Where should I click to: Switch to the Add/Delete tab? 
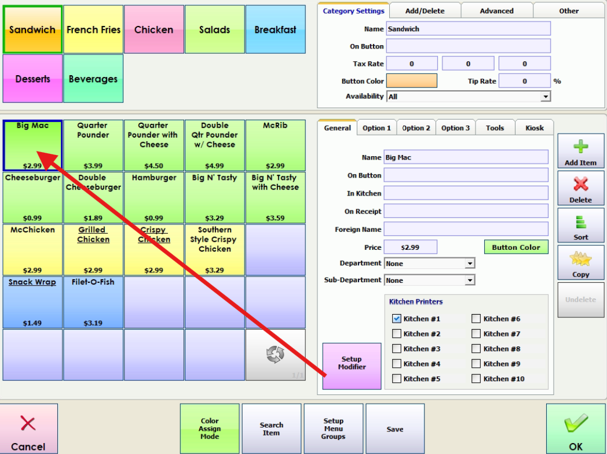coord(425,11)
